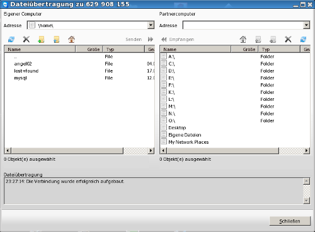The width and height of the screenshot is (315, 232).
Task: Create new folder on partner computer
Action: pyautogui.click(x=273, y=39)
